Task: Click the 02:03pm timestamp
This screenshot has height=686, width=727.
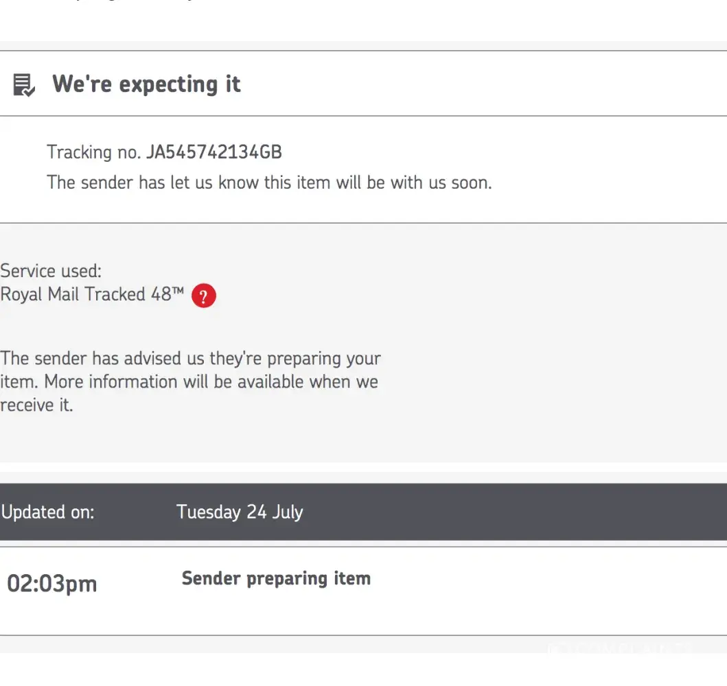Action: pos(52,584)
